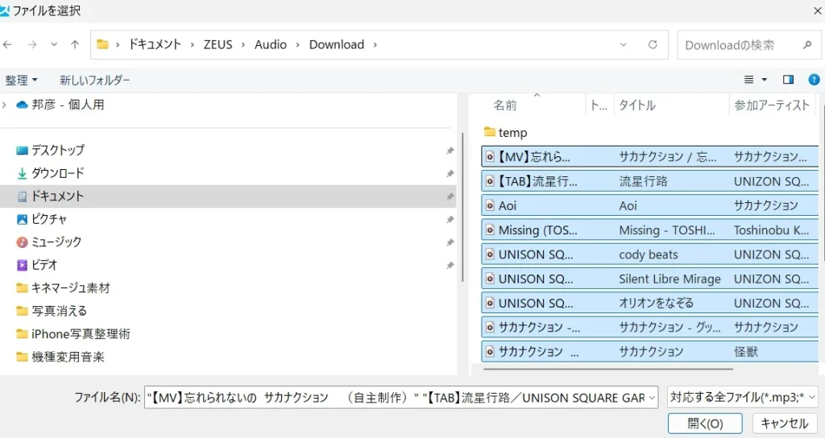Open address bar history dropdown
This screenshot has width=825, height=438.
click(x=623, y=45)
